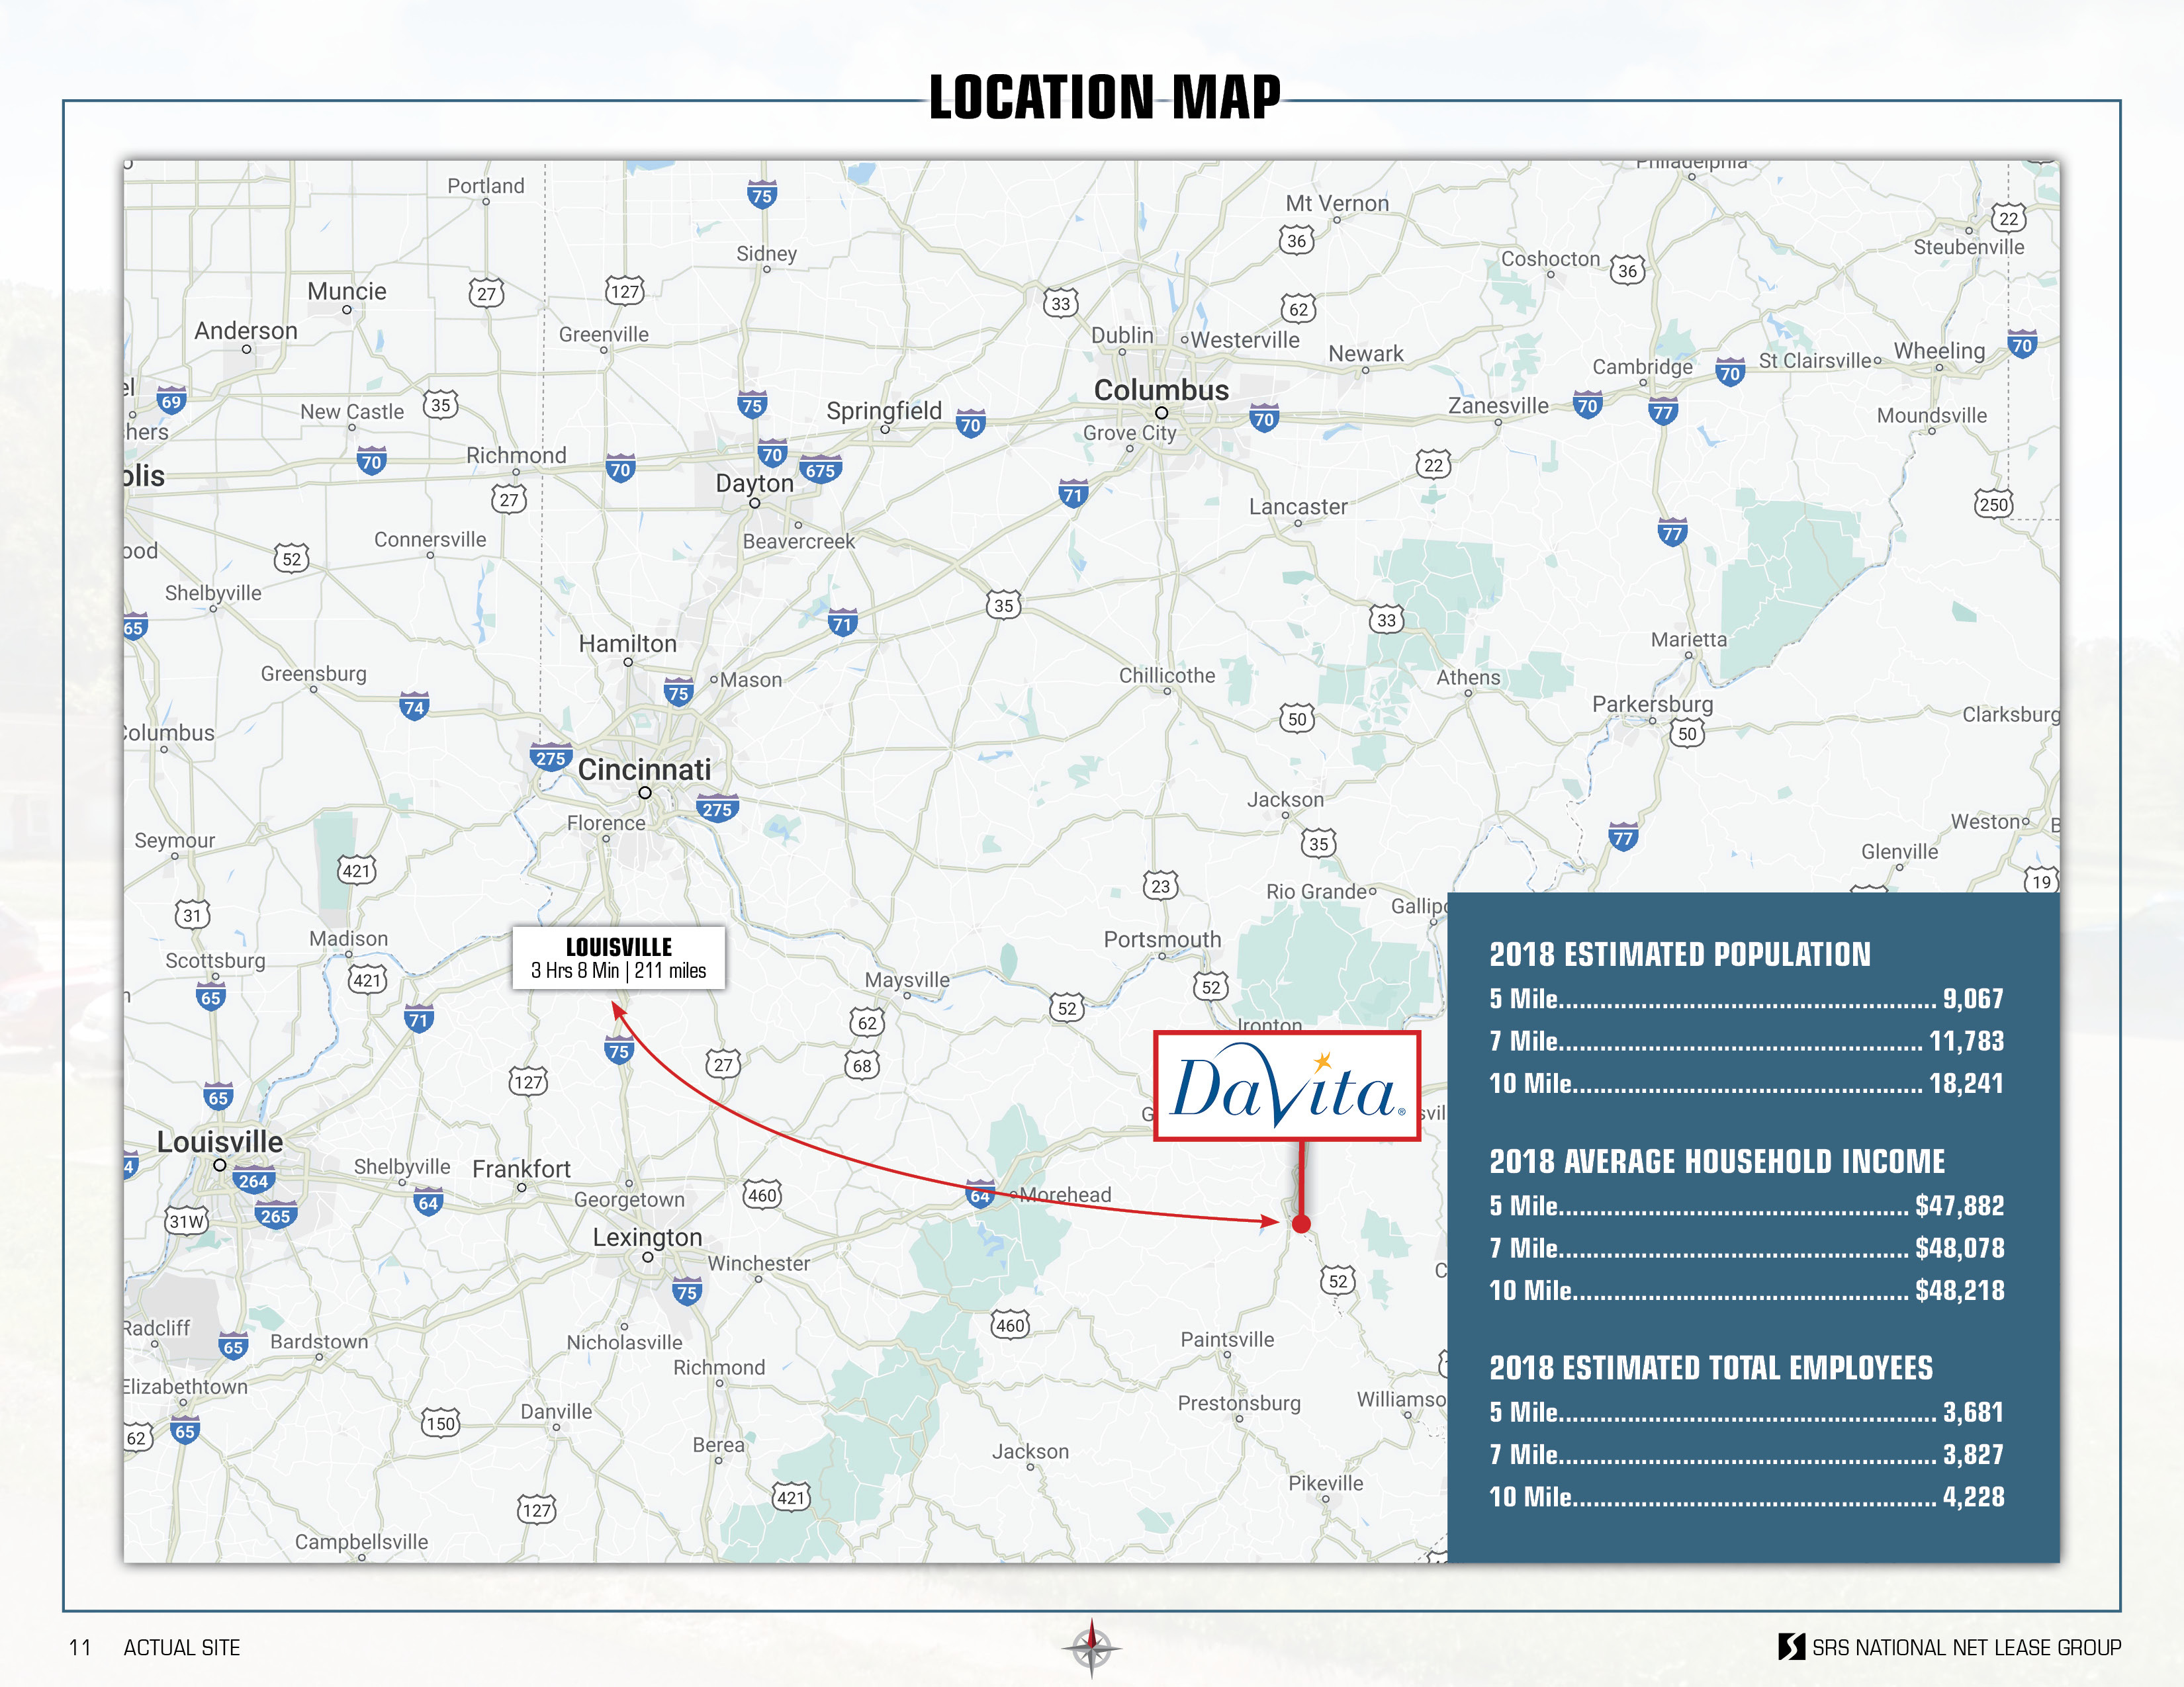Click the I-74 shield near Greensburg

[x=414, y=707]
